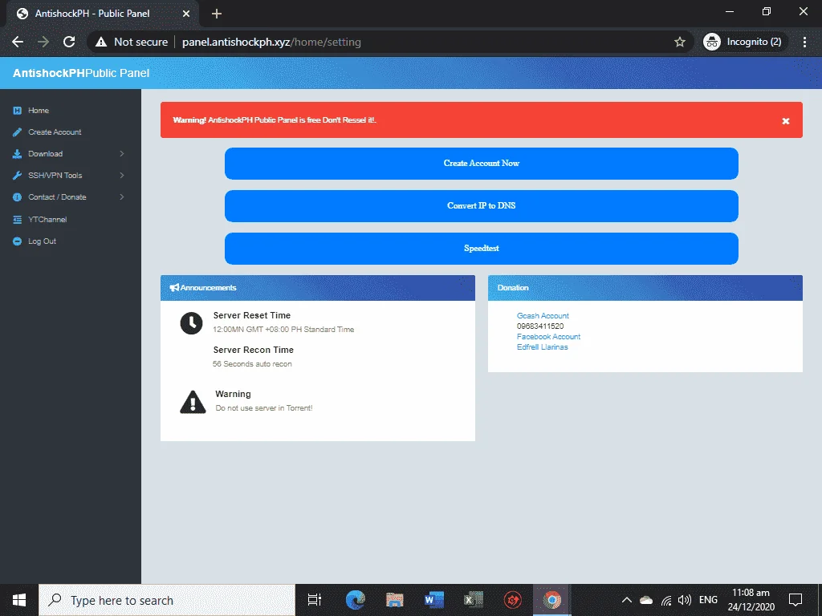Go forward with the browser arrow
822x616 pixels.
pos(43,42)
